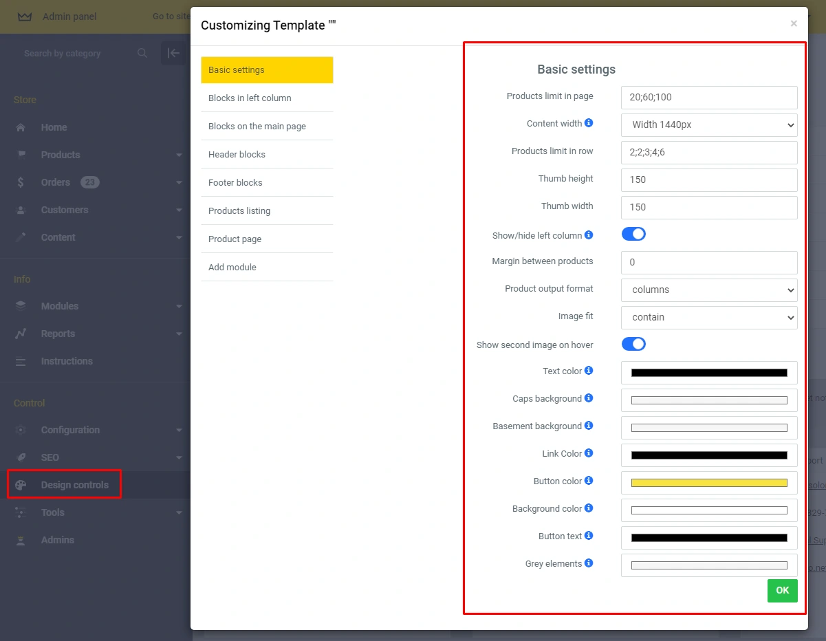Expand the Product output format dropdown
Image resolution: width=826 pixels, height=641 pixels.
coord(708,290)
